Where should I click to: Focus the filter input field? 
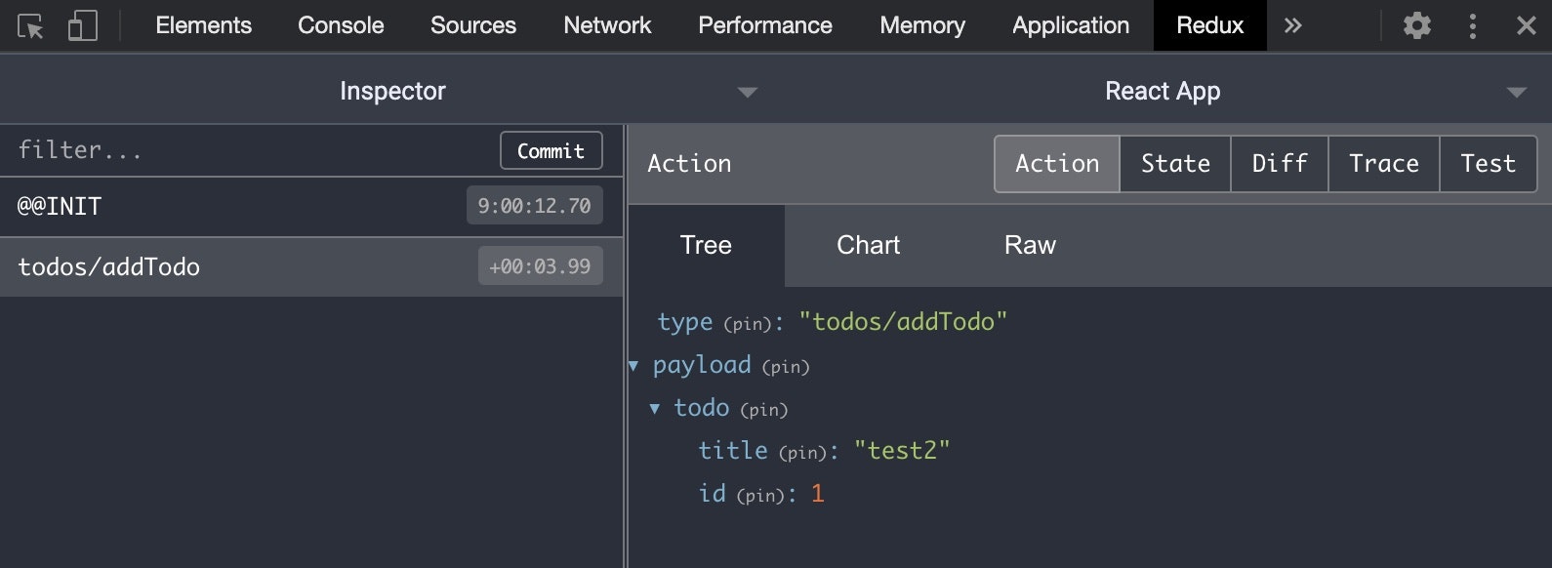point(254,150)
